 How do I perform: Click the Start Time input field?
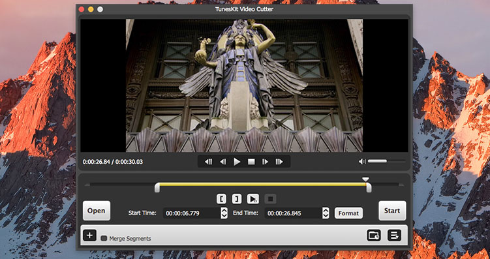(192, 213)
